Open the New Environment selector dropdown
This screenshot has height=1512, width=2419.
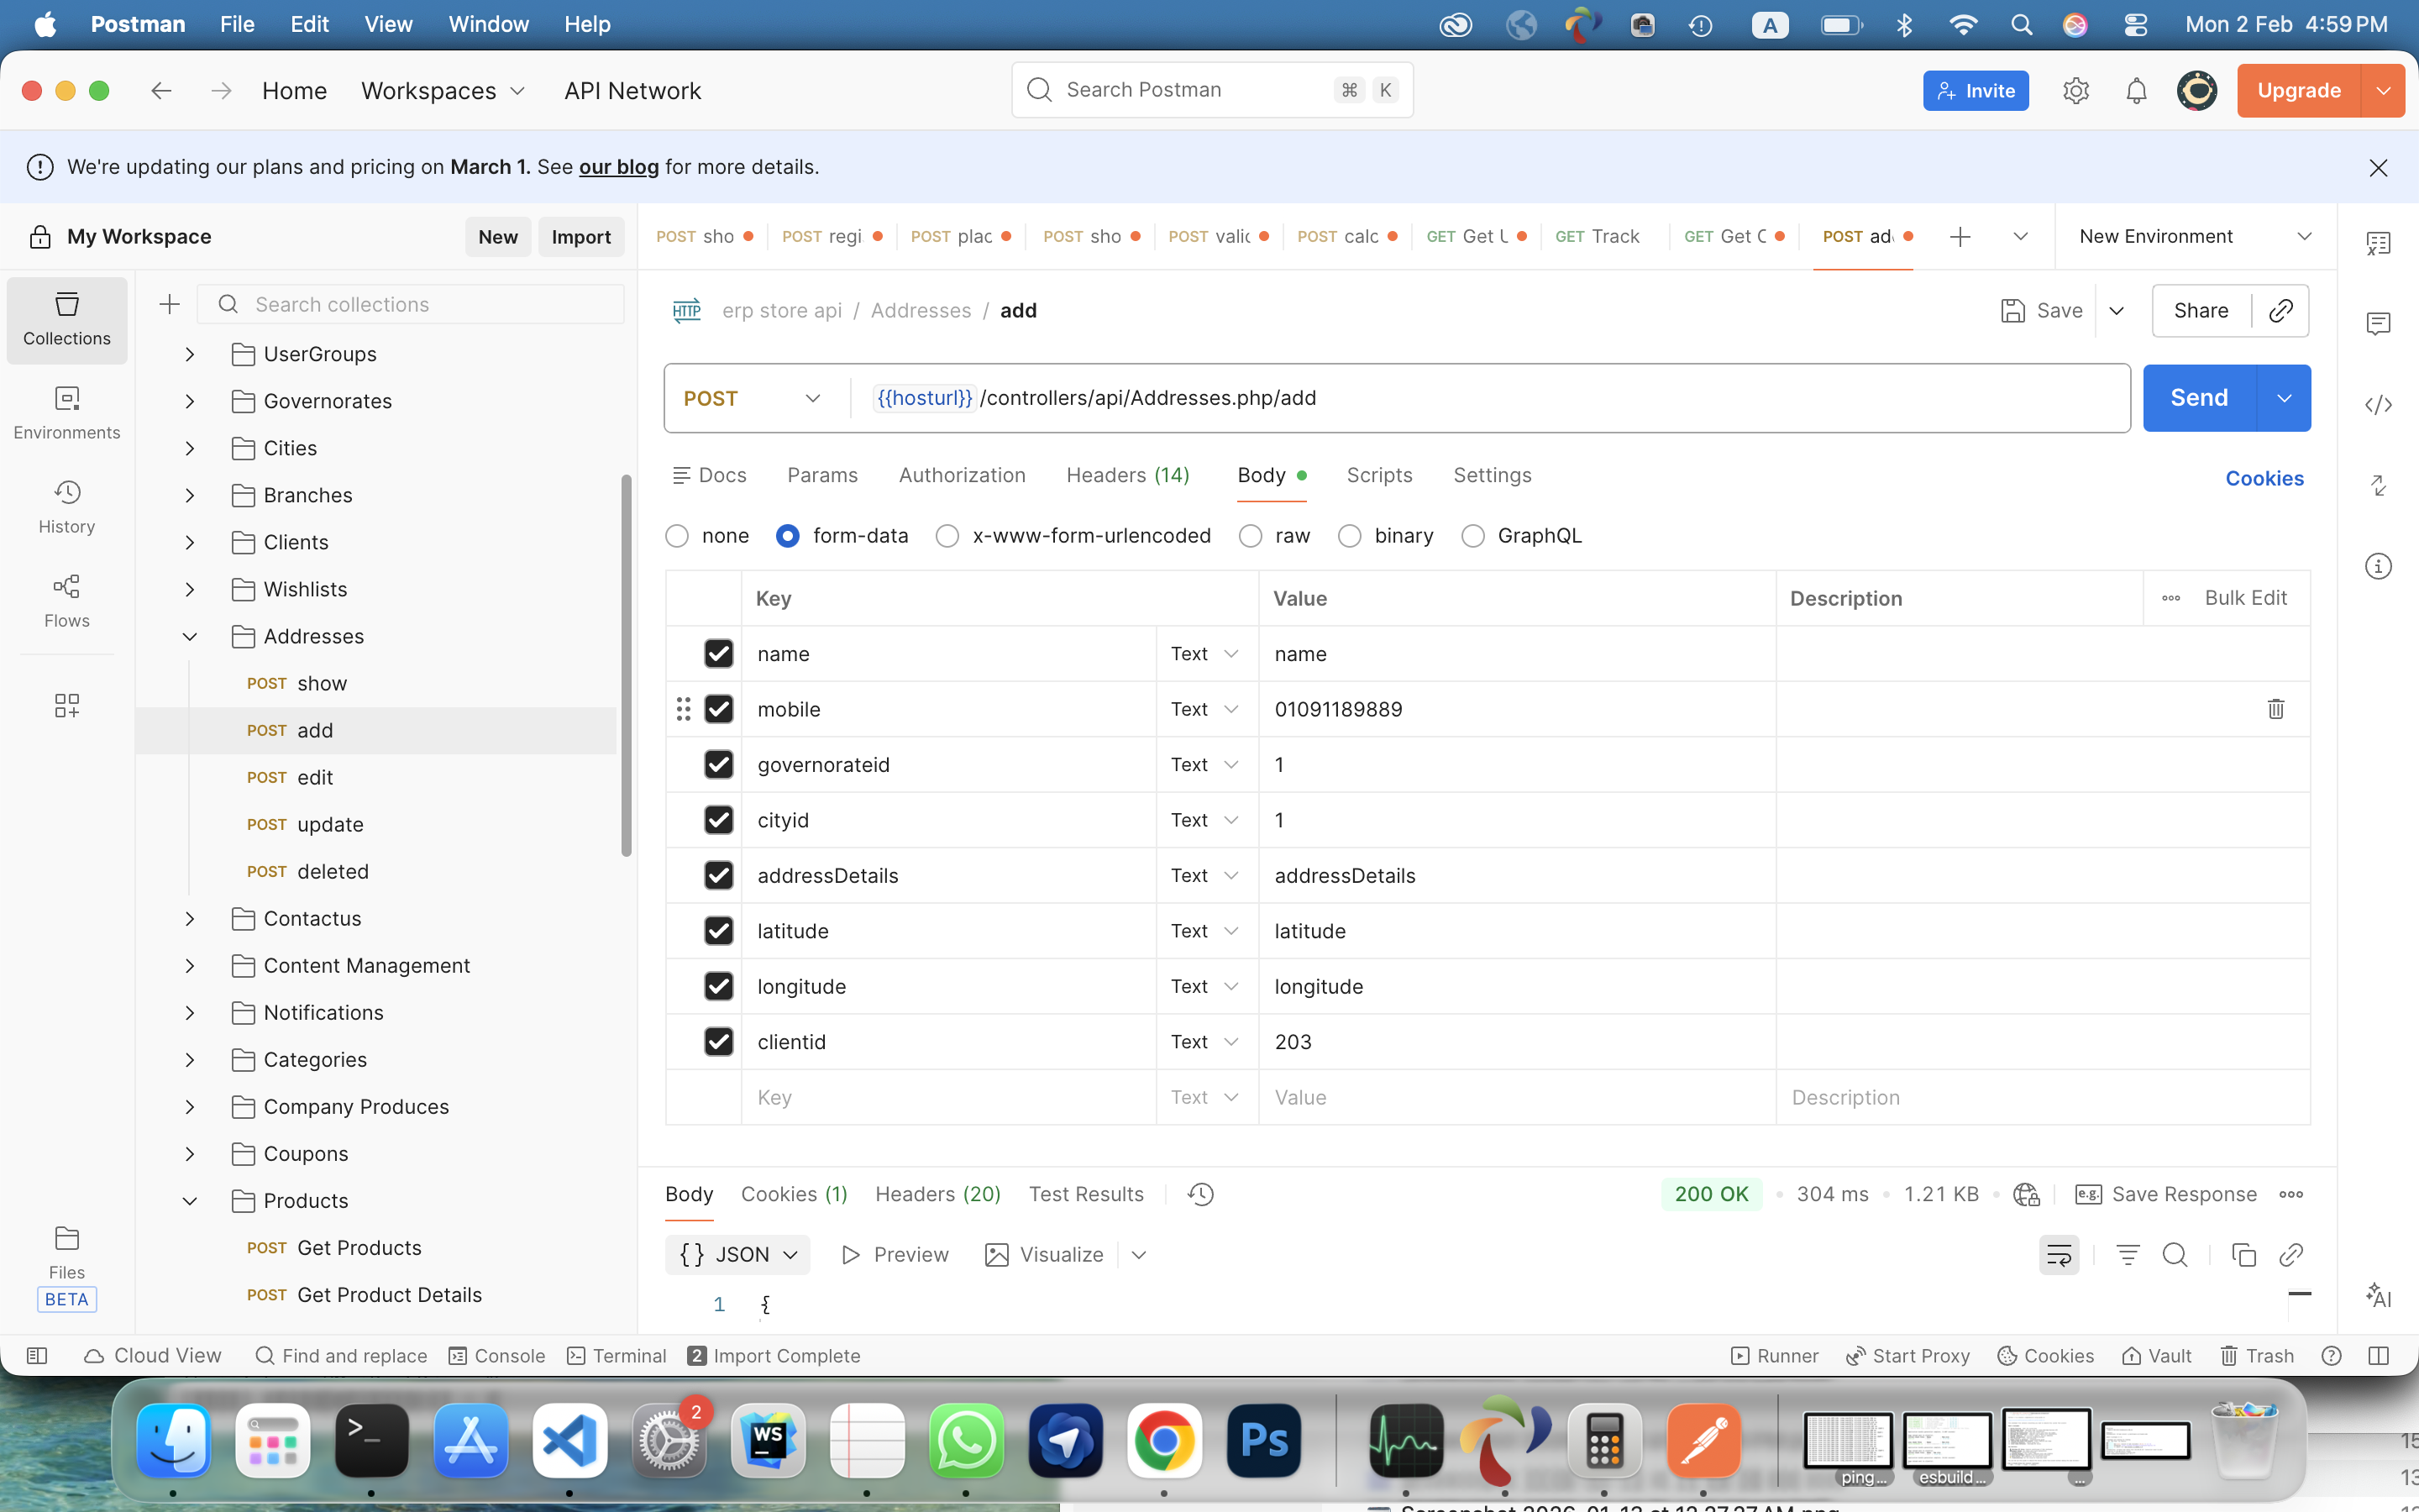click(2194, 237)
